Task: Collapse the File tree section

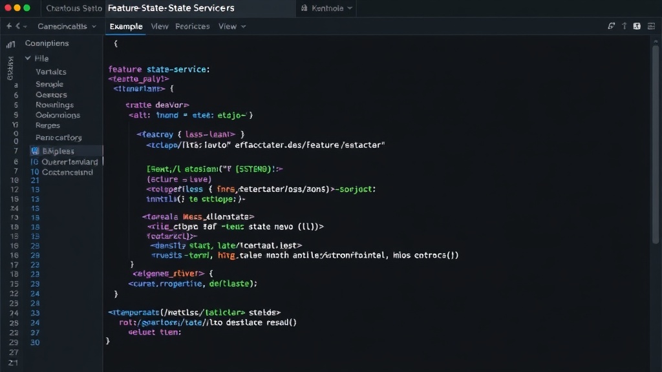Action: (28, 58)
